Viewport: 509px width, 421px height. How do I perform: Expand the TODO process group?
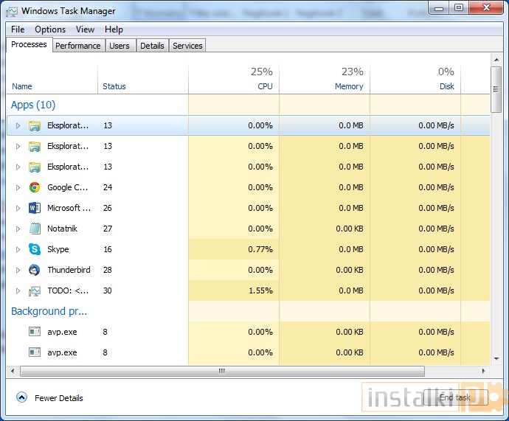[x=18, y=291]
